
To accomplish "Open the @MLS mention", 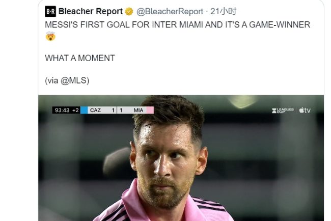I will (75, 80).
